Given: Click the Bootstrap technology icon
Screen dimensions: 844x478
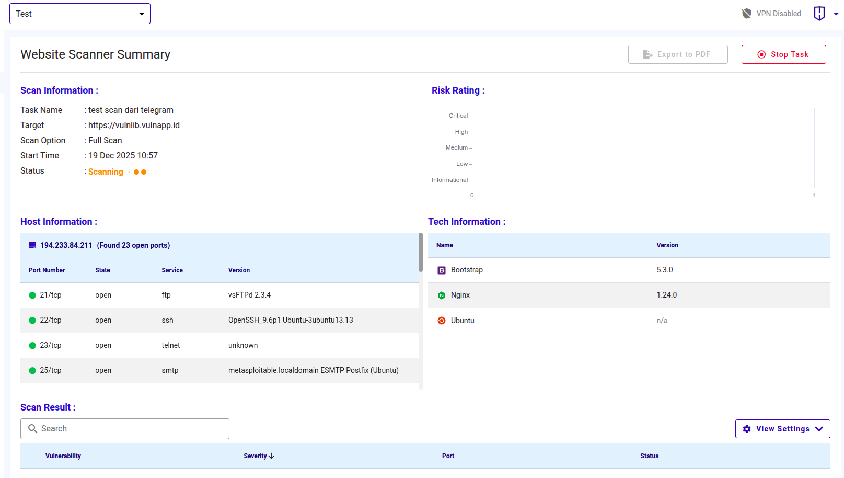Looking at the screenshot, I should tap(442, 270).
